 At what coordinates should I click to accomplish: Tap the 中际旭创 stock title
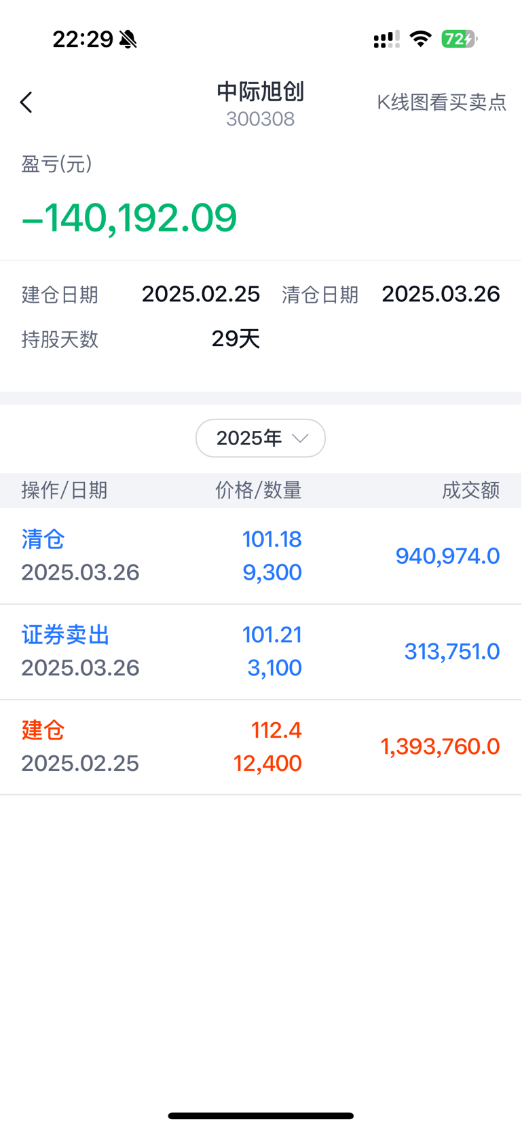point(261,92)
